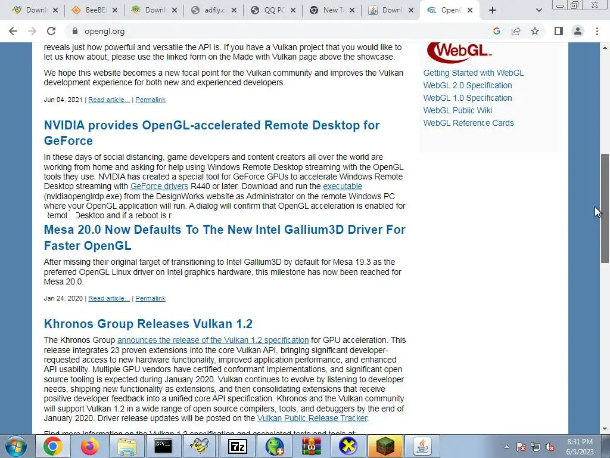The height and width of the screenshot is (458, 610).
Task: Open the NVIDIA OpenGL-accelerated Remote Desktop headline
Action: point(211,133)
